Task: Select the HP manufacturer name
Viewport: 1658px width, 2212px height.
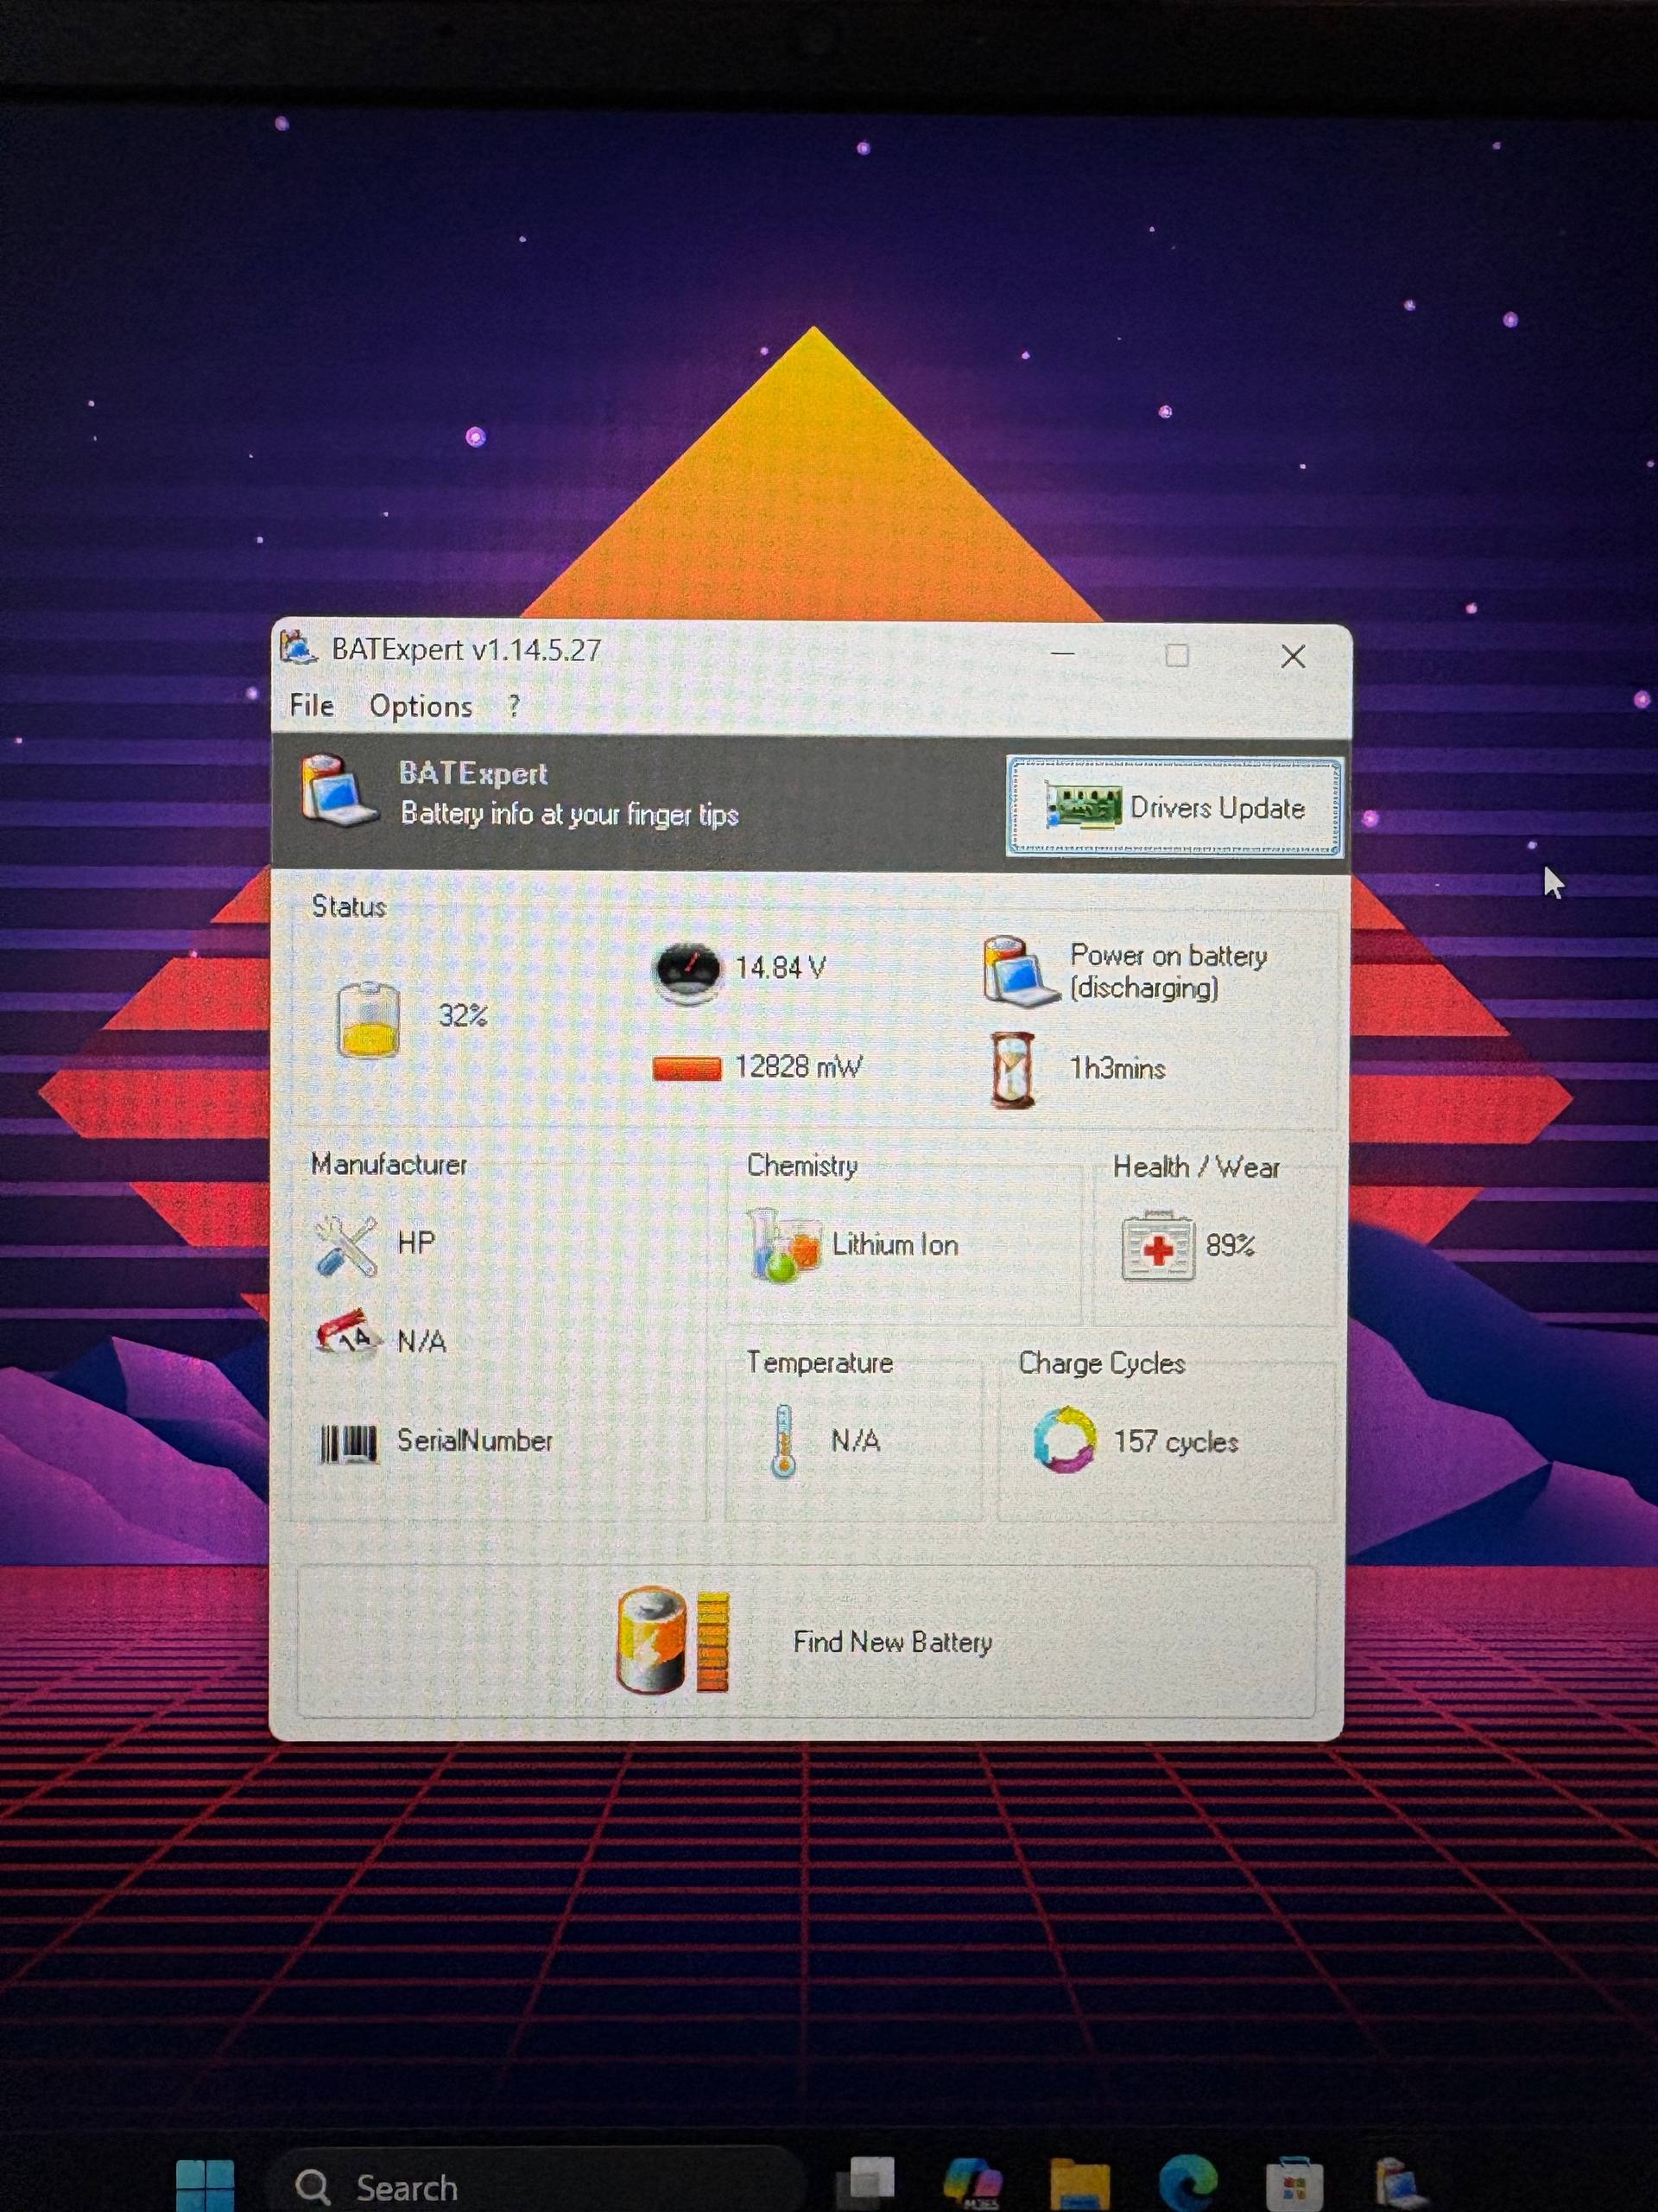Action: click(415, 1243)
